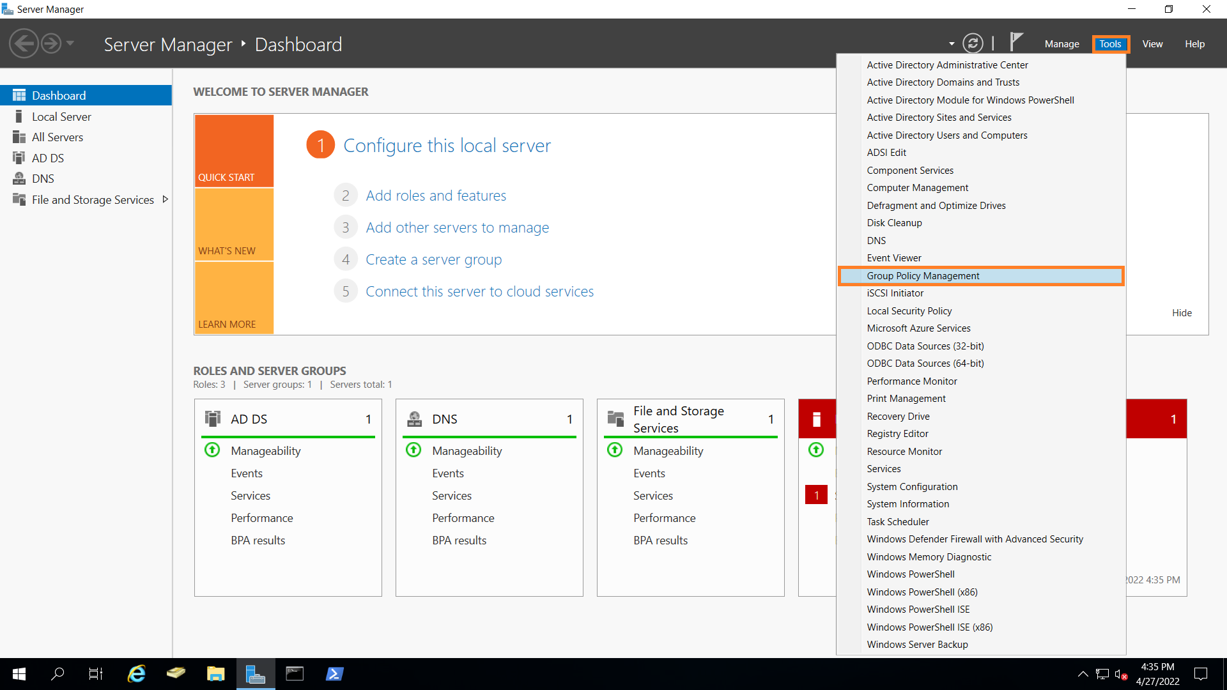Click the refresh dashboard icon
The image size is (1227, 690).
[973, 43]
